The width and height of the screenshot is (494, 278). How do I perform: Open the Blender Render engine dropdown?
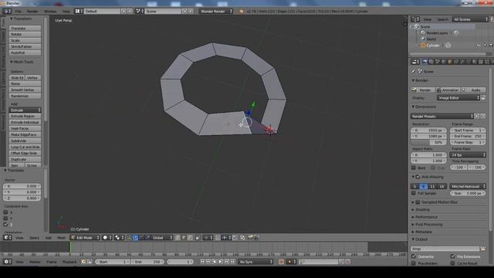pos(216,11)
